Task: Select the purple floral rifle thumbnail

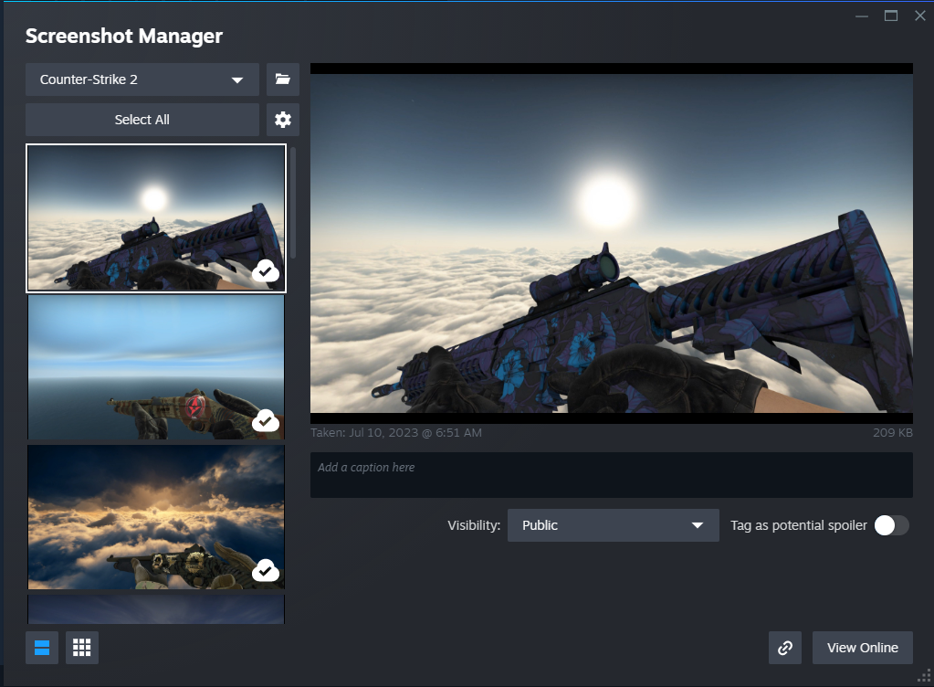Action: click(x=156, y=218)
